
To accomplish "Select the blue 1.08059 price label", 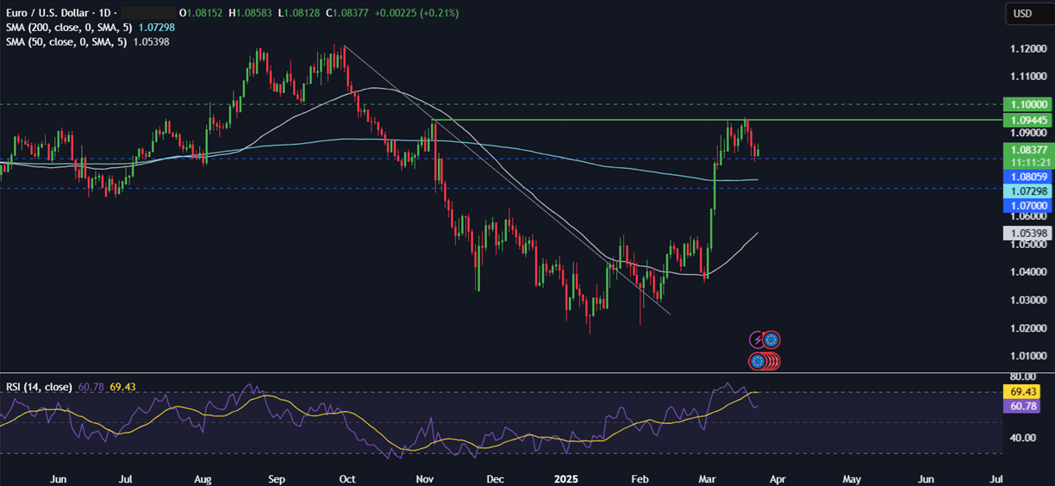I will [x=1029, y=176].
